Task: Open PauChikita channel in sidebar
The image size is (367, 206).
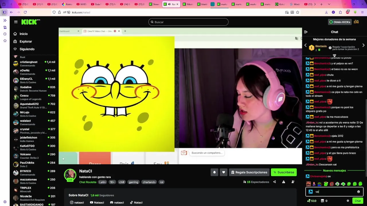Action: [34, 164]
